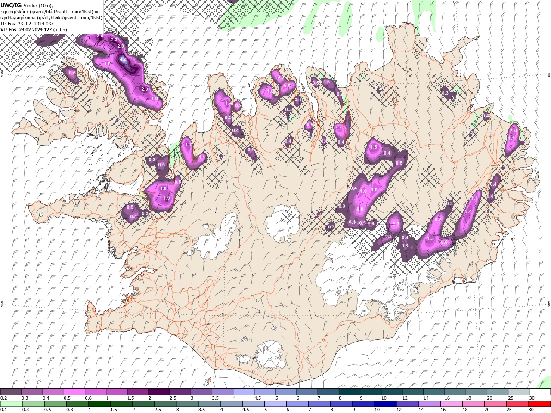Image resolution: width=551 pixels, height=413 pixels.
Task: Click the 1.4 snowfall value in the east
Action: [469, 212]
